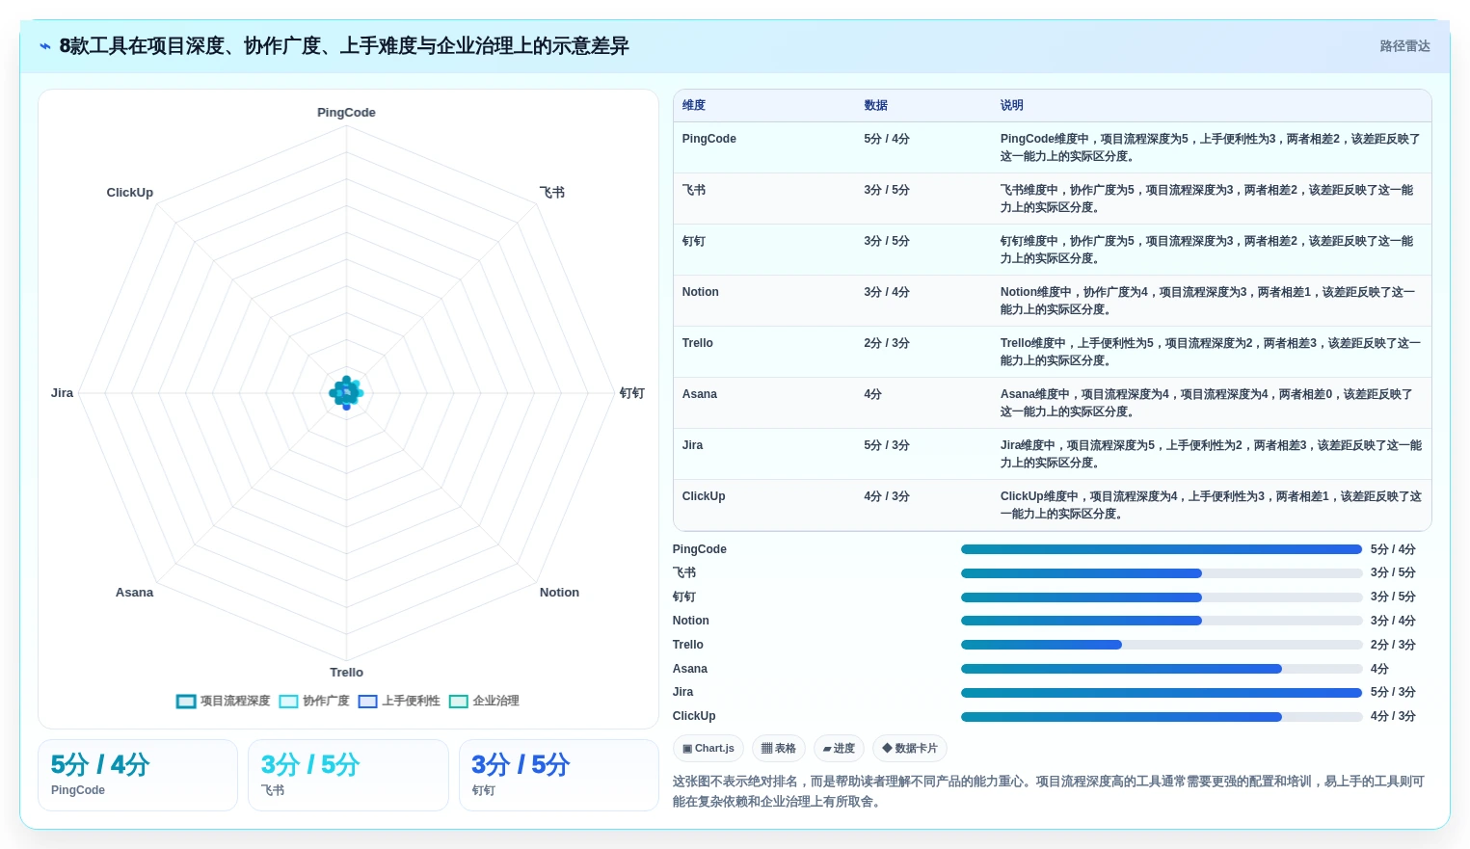Screen dimensions: 1470x849
Task: Click the footnote paragraph starting 这张图不表示绝对排名
Action: click(x=1049, y=791)
